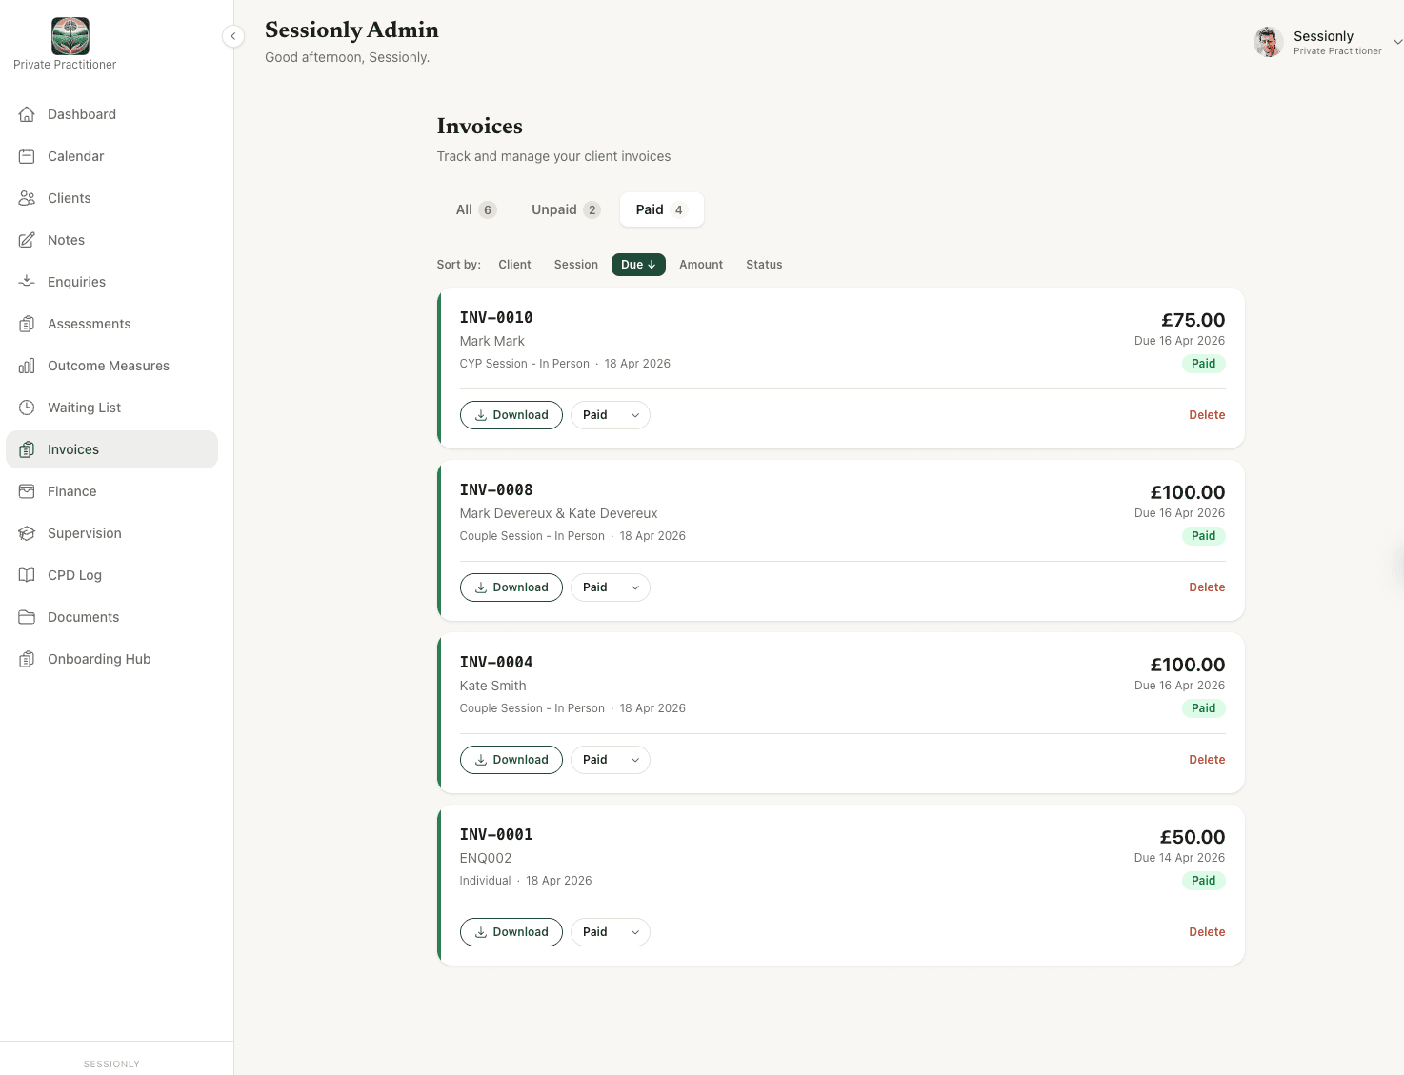Open the Calendar page
Image resolution: width=1404 pixels, height=1075 pixels.
click(x=112, y=156)
